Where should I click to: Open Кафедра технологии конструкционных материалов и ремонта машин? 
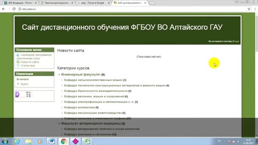click(x=114, y=85)
